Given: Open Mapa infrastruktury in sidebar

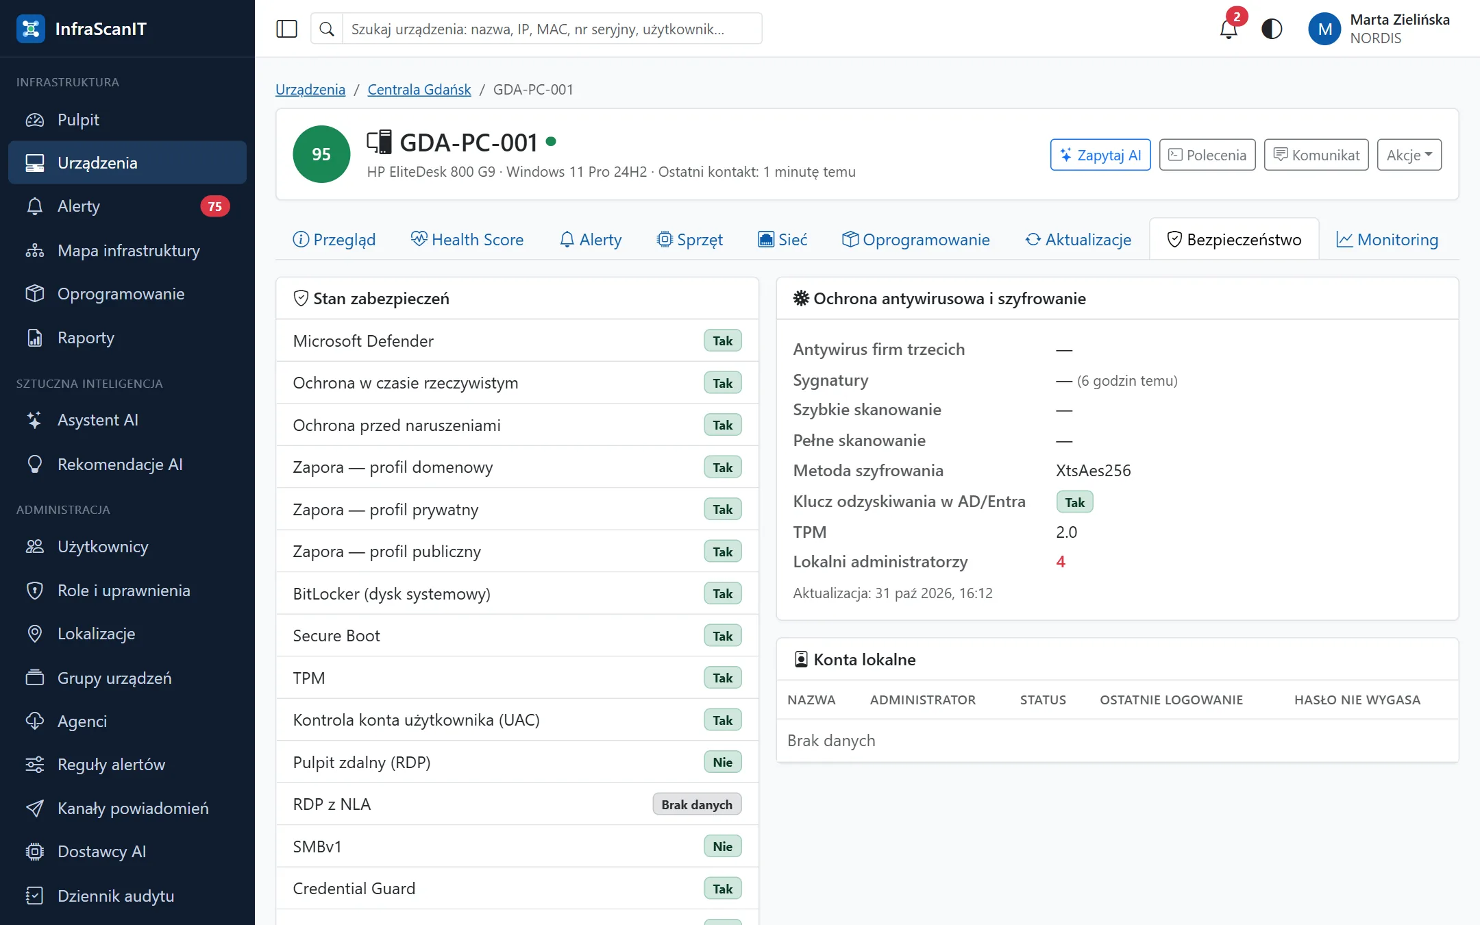Looking at the screenshot, I should click(x=127, y=251).
